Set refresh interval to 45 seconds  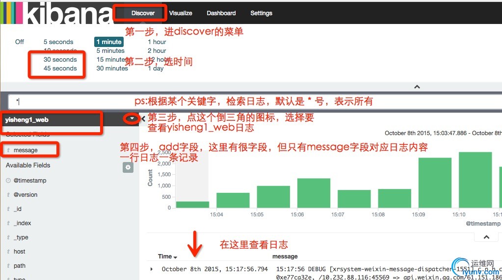tap(60, 69)
